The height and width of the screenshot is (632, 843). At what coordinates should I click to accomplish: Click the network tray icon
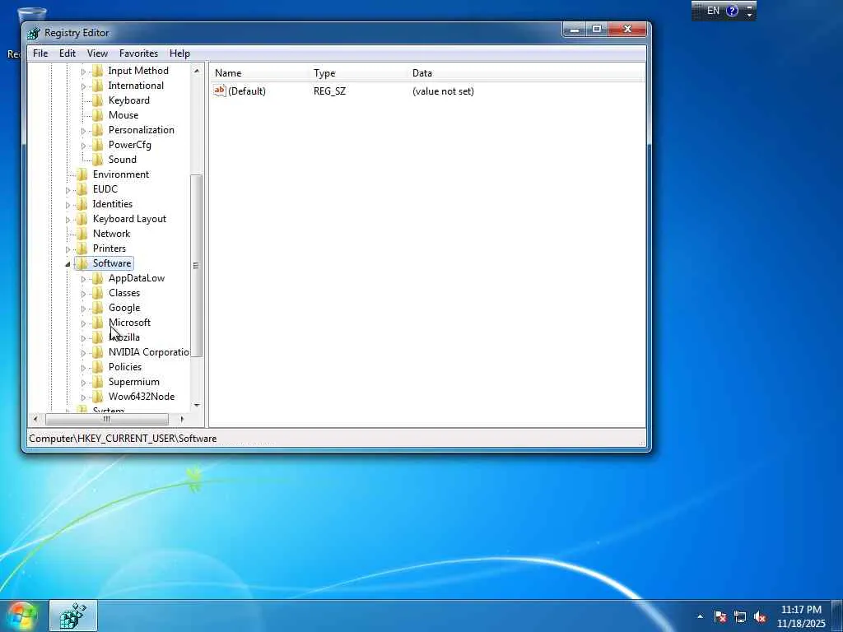pos(740,617)
